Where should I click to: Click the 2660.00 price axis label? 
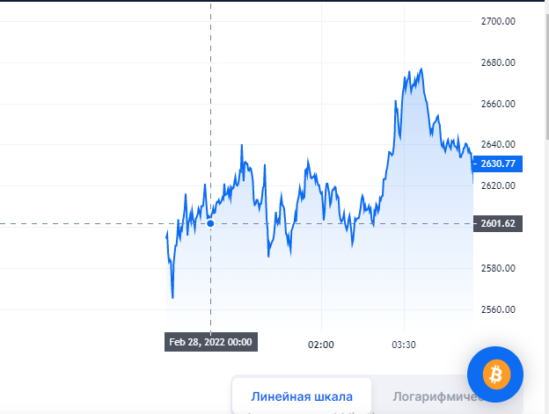pos(498,104)
